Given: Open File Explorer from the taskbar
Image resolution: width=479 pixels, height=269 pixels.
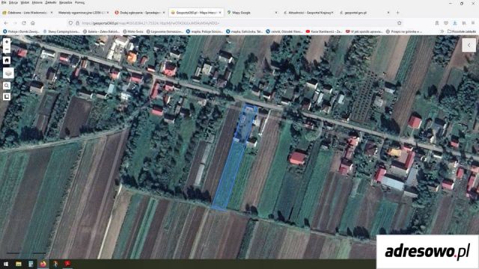Looking at the screenshot, I should coord(18,264).
